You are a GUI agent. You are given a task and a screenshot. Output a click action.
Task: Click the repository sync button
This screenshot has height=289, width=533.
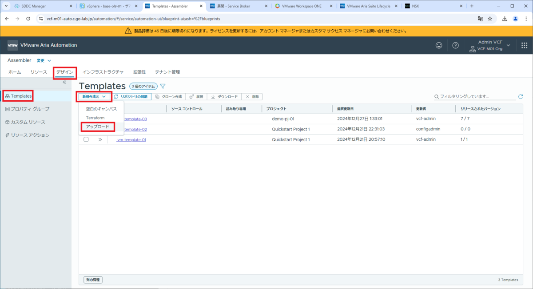[x=131, y=96]
